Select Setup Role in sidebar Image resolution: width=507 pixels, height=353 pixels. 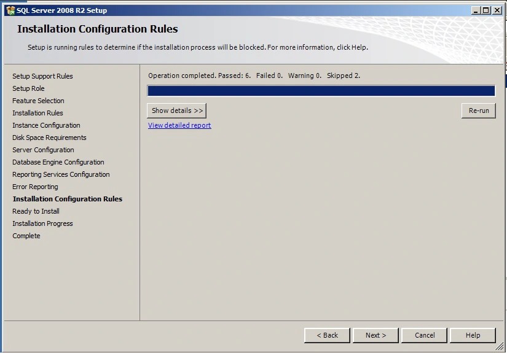pos(28,88)
